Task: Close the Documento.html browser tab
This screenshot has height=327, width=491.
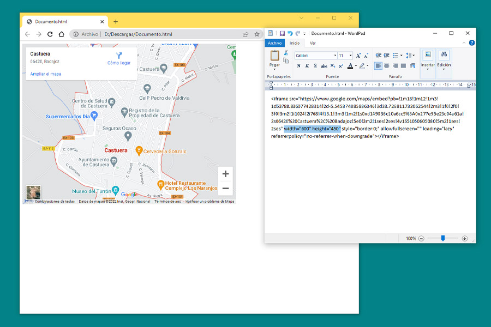Action: coord(102,22)
